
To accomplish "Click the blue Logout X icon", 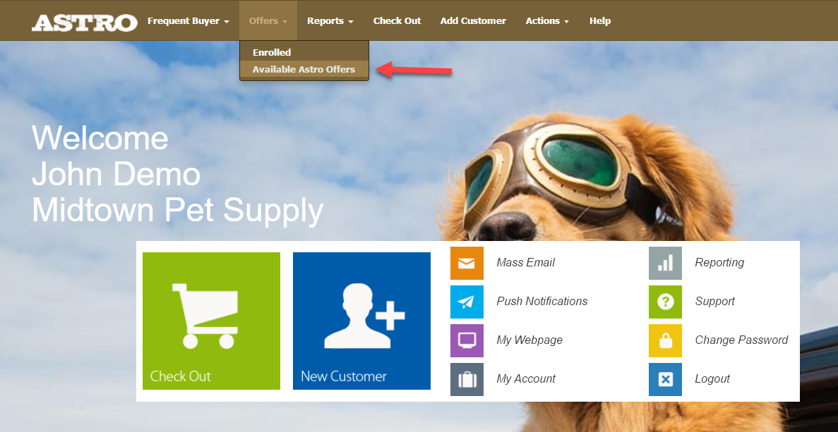I will (x=665, y=379).
